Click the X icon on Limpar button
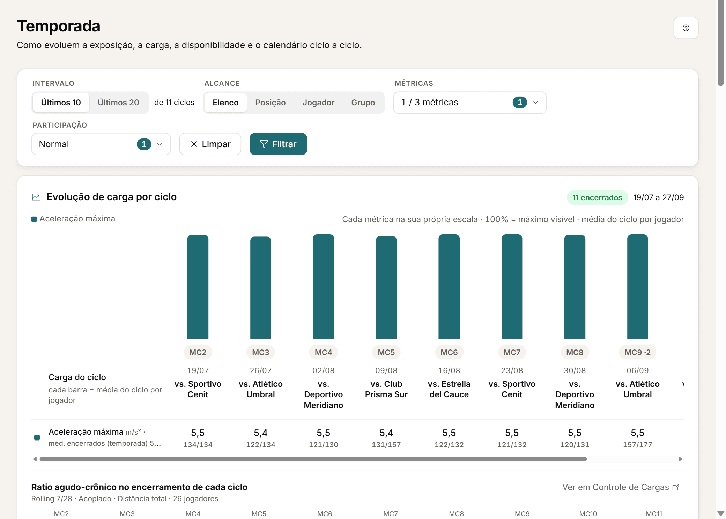 (194, 144)
